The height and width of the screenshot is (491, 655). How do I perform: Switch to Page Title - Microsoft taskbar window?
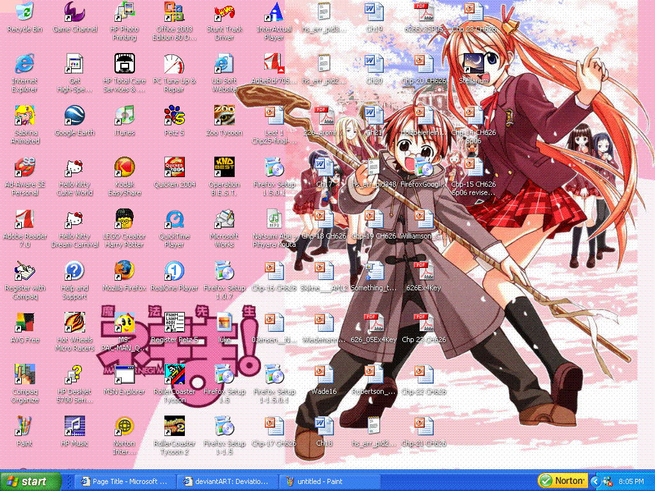click(125, 481)
